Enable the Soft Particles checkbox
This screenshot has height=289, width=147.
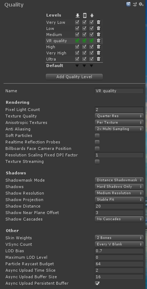97,136
